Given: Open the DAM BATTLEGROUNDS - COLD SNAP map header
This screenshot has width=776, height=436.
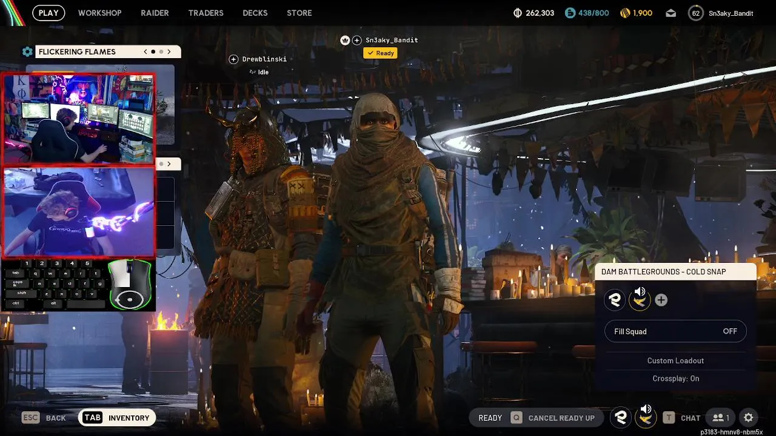Looking at the screenshot, I should (x=675, y=272).
